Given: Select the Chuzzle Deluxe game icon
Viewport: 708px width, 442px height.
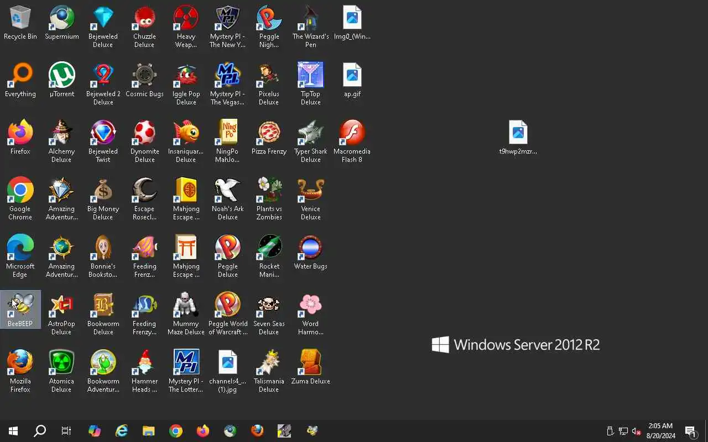Looking at the screenshot, I should click(144, 27).
